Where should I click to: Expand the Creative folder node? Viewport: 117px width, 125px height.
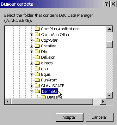coord(31,46)
